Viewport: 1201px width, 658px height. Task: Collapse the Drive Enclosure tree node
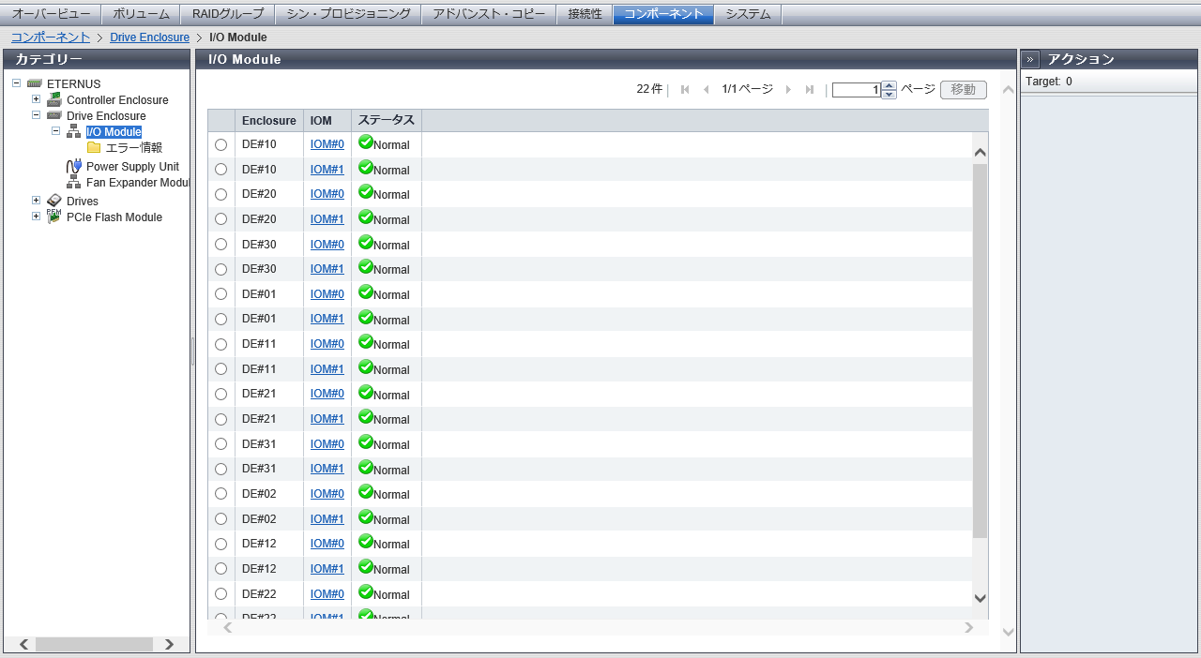coord(37,115)
